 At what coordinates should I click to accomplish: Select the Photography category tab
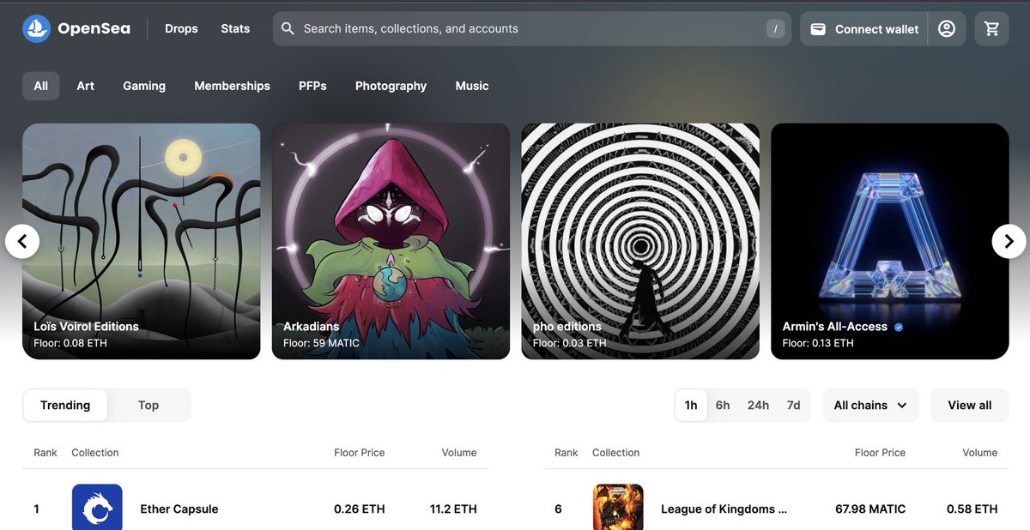tap(391, 86)
